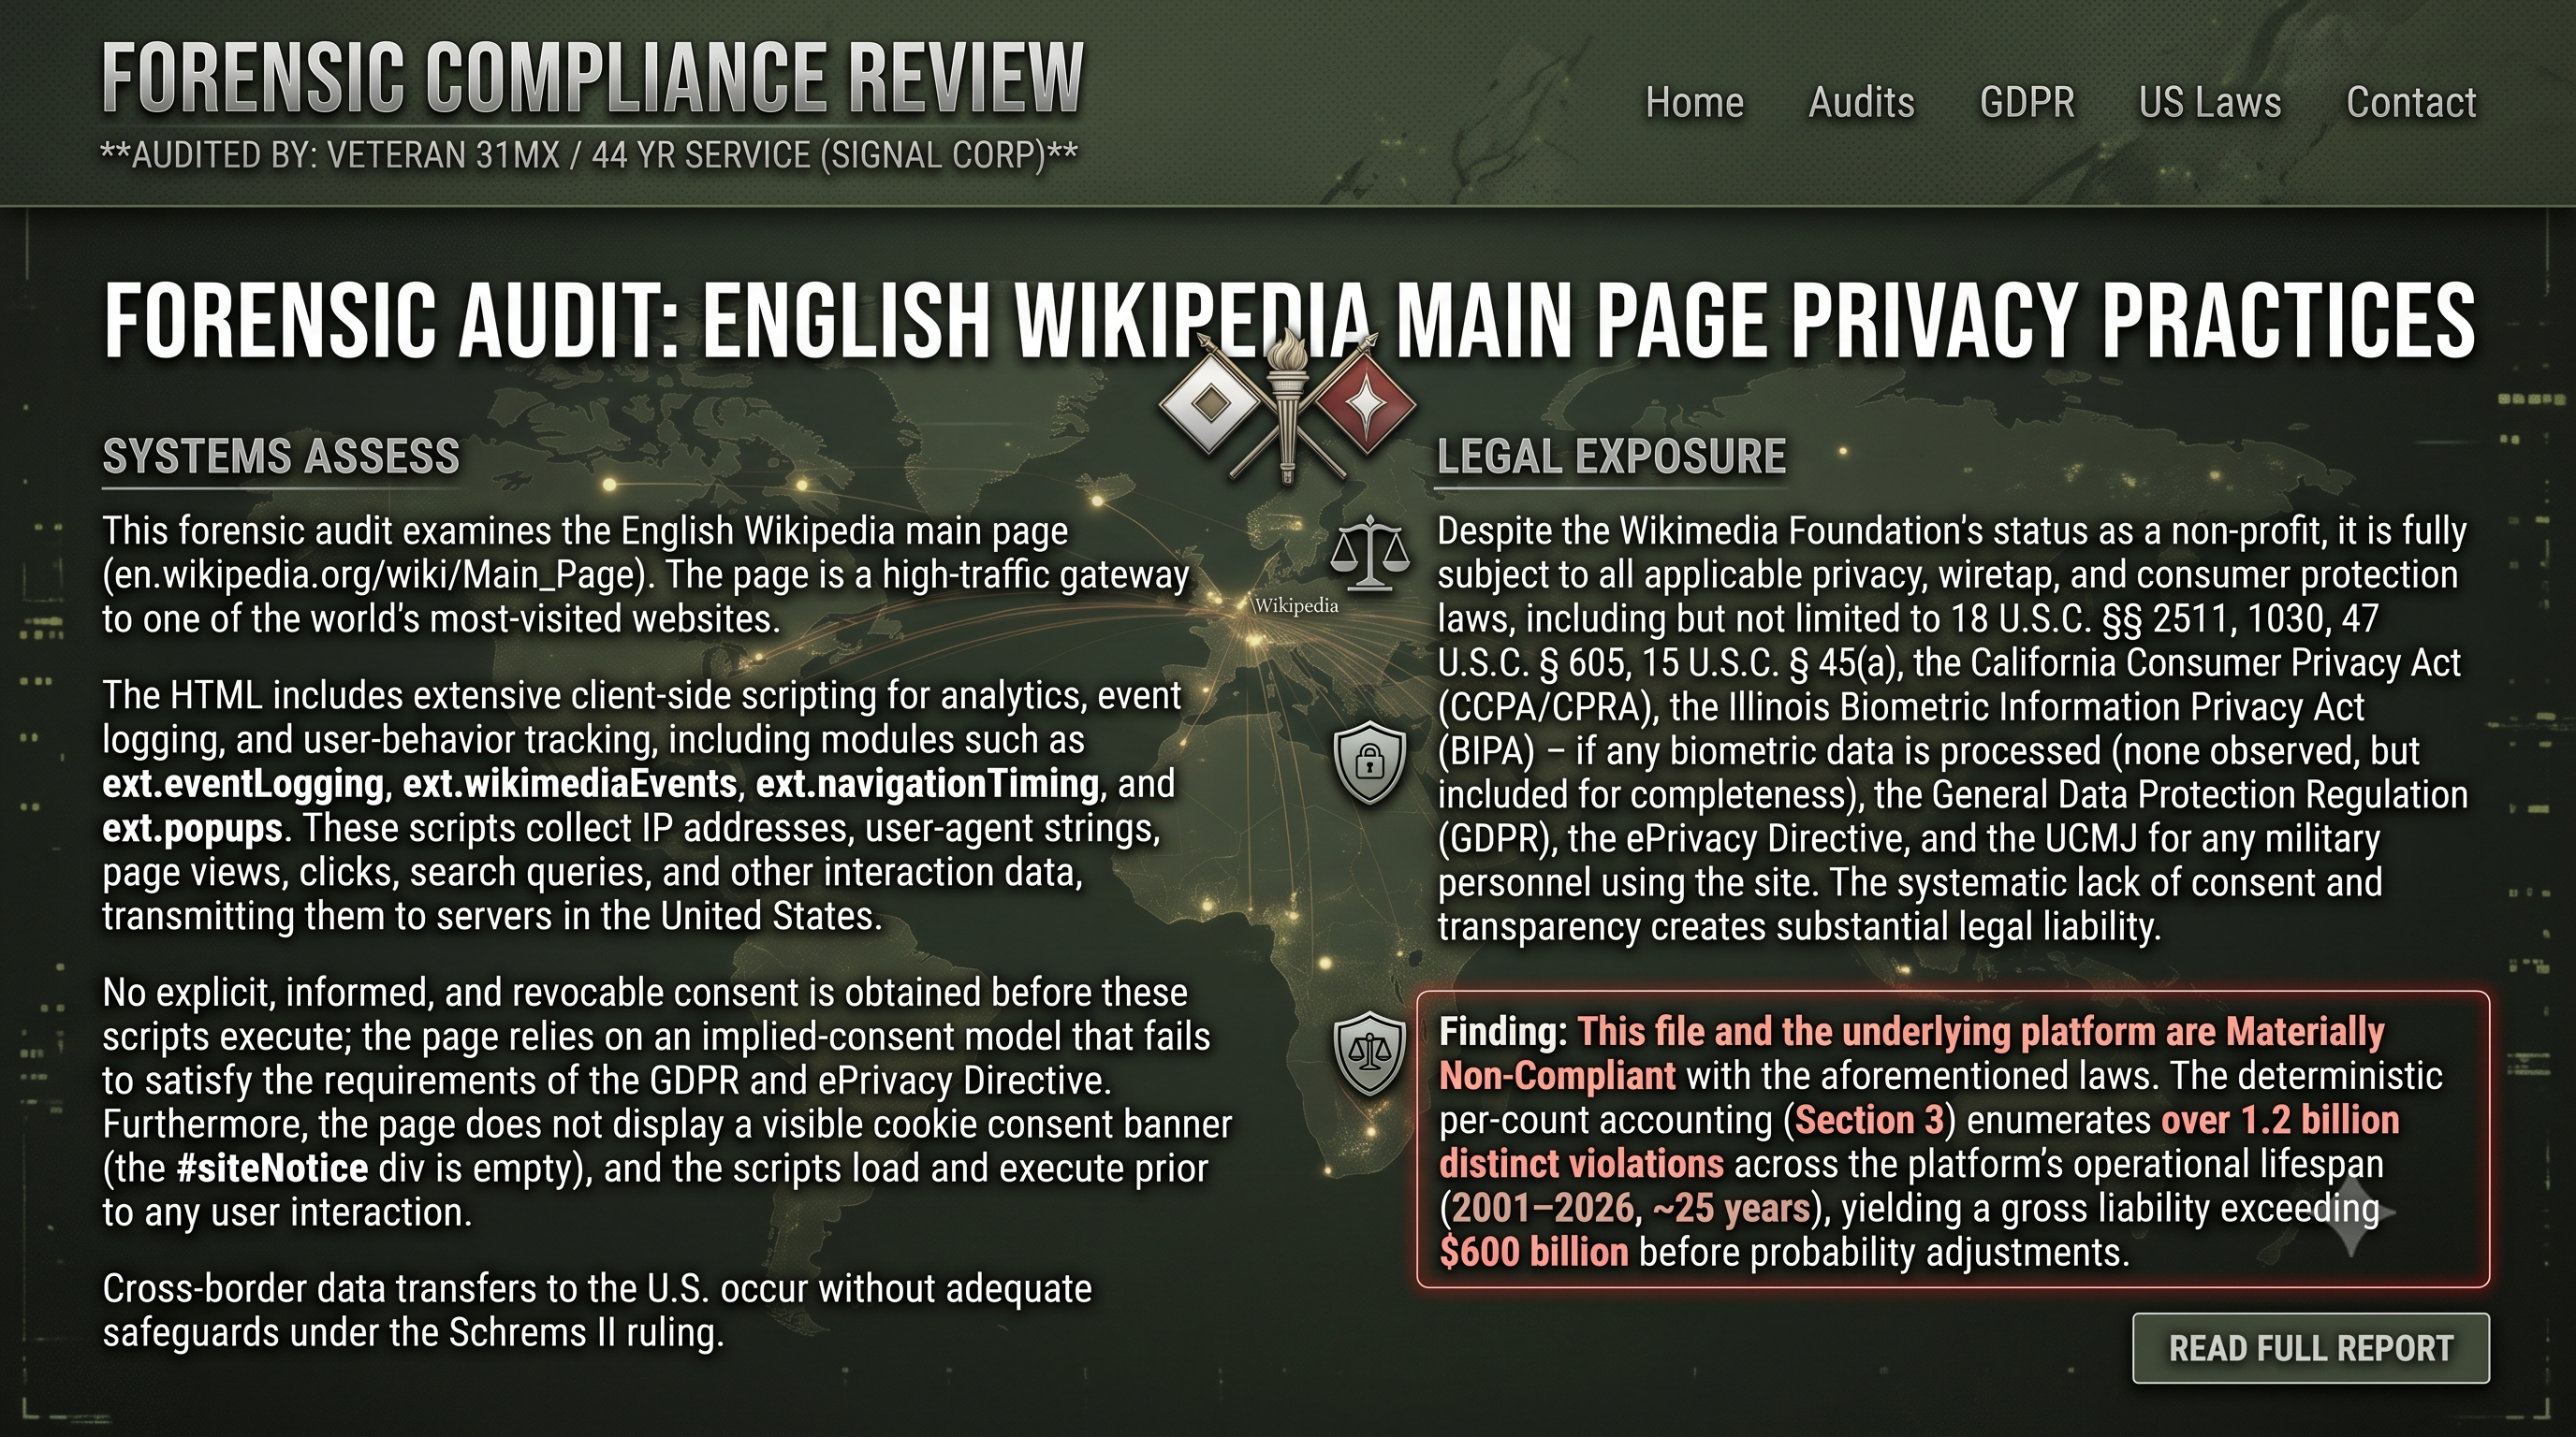Click the "California Consumer Privacy Act" text
This screenshot has height=1437, width=2576.
tap(2216, 662)
